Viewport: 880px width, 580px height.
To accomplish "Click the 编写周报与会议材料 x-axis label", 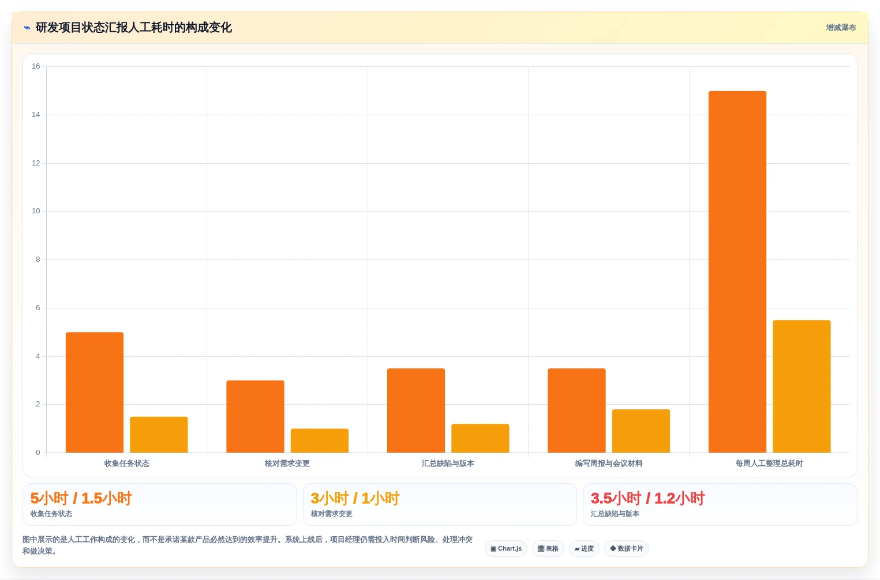I will [609, 464].
